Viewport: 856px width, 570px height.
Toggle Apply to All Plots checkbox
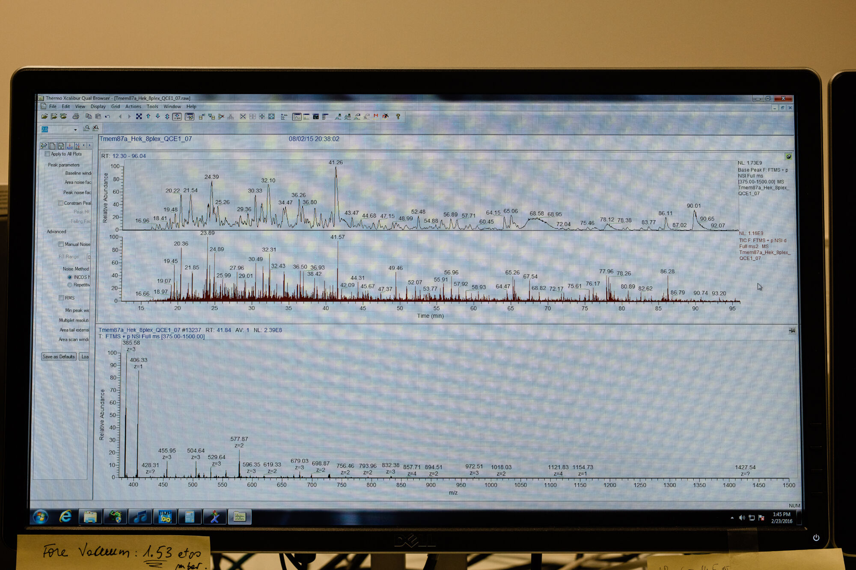pos(48,154)
